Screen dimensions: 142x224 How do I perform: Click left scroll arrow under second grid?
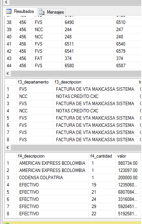(x=8, y=147)
